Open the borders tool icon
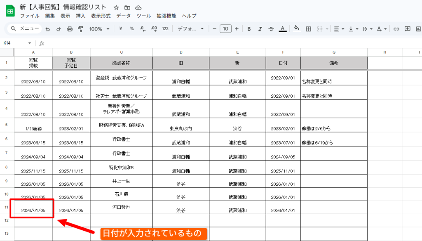 308,29
